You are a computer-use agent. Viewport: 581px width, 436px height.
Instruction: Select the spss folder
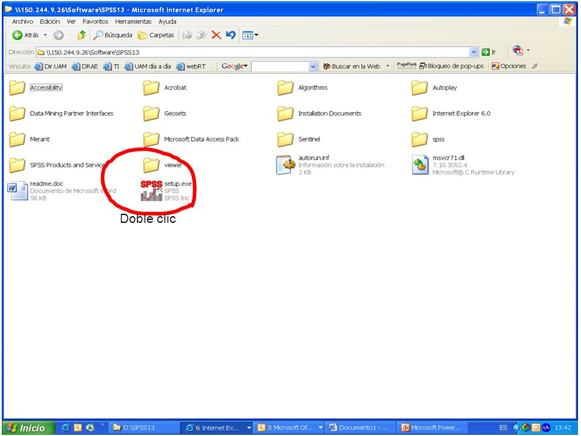pos(428,139)
